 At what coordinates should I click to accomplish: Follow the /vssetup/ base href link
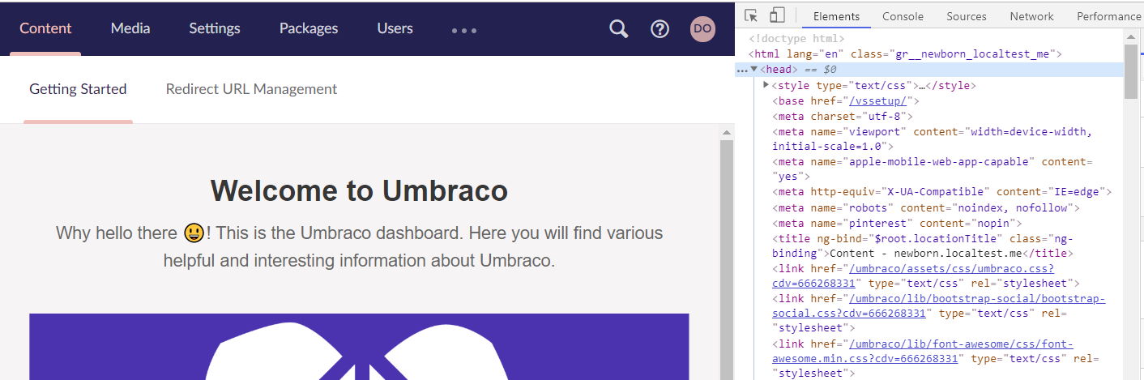pos(879,101)
